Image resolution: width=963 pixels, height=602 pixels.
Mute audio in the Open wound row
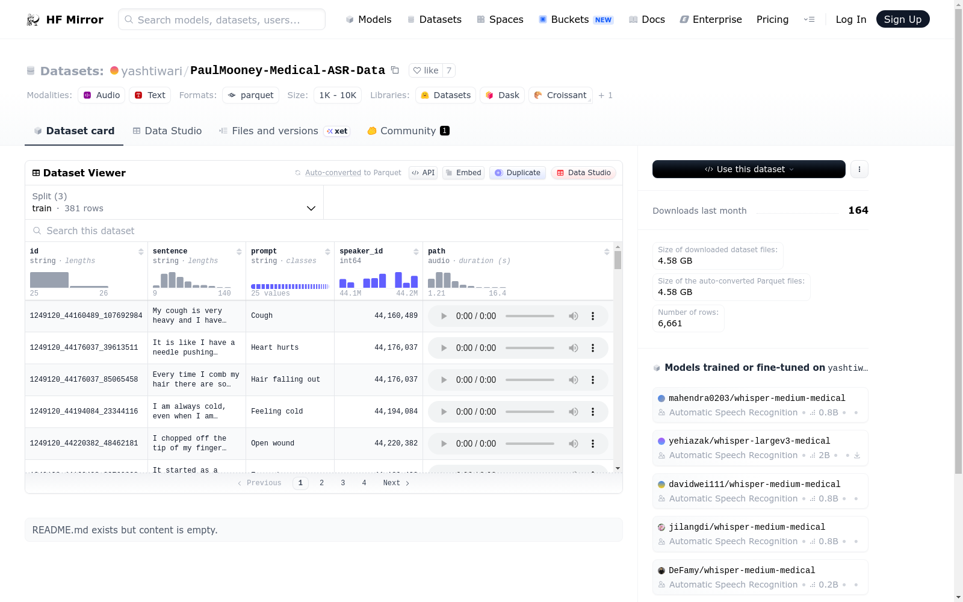[574, 444]
